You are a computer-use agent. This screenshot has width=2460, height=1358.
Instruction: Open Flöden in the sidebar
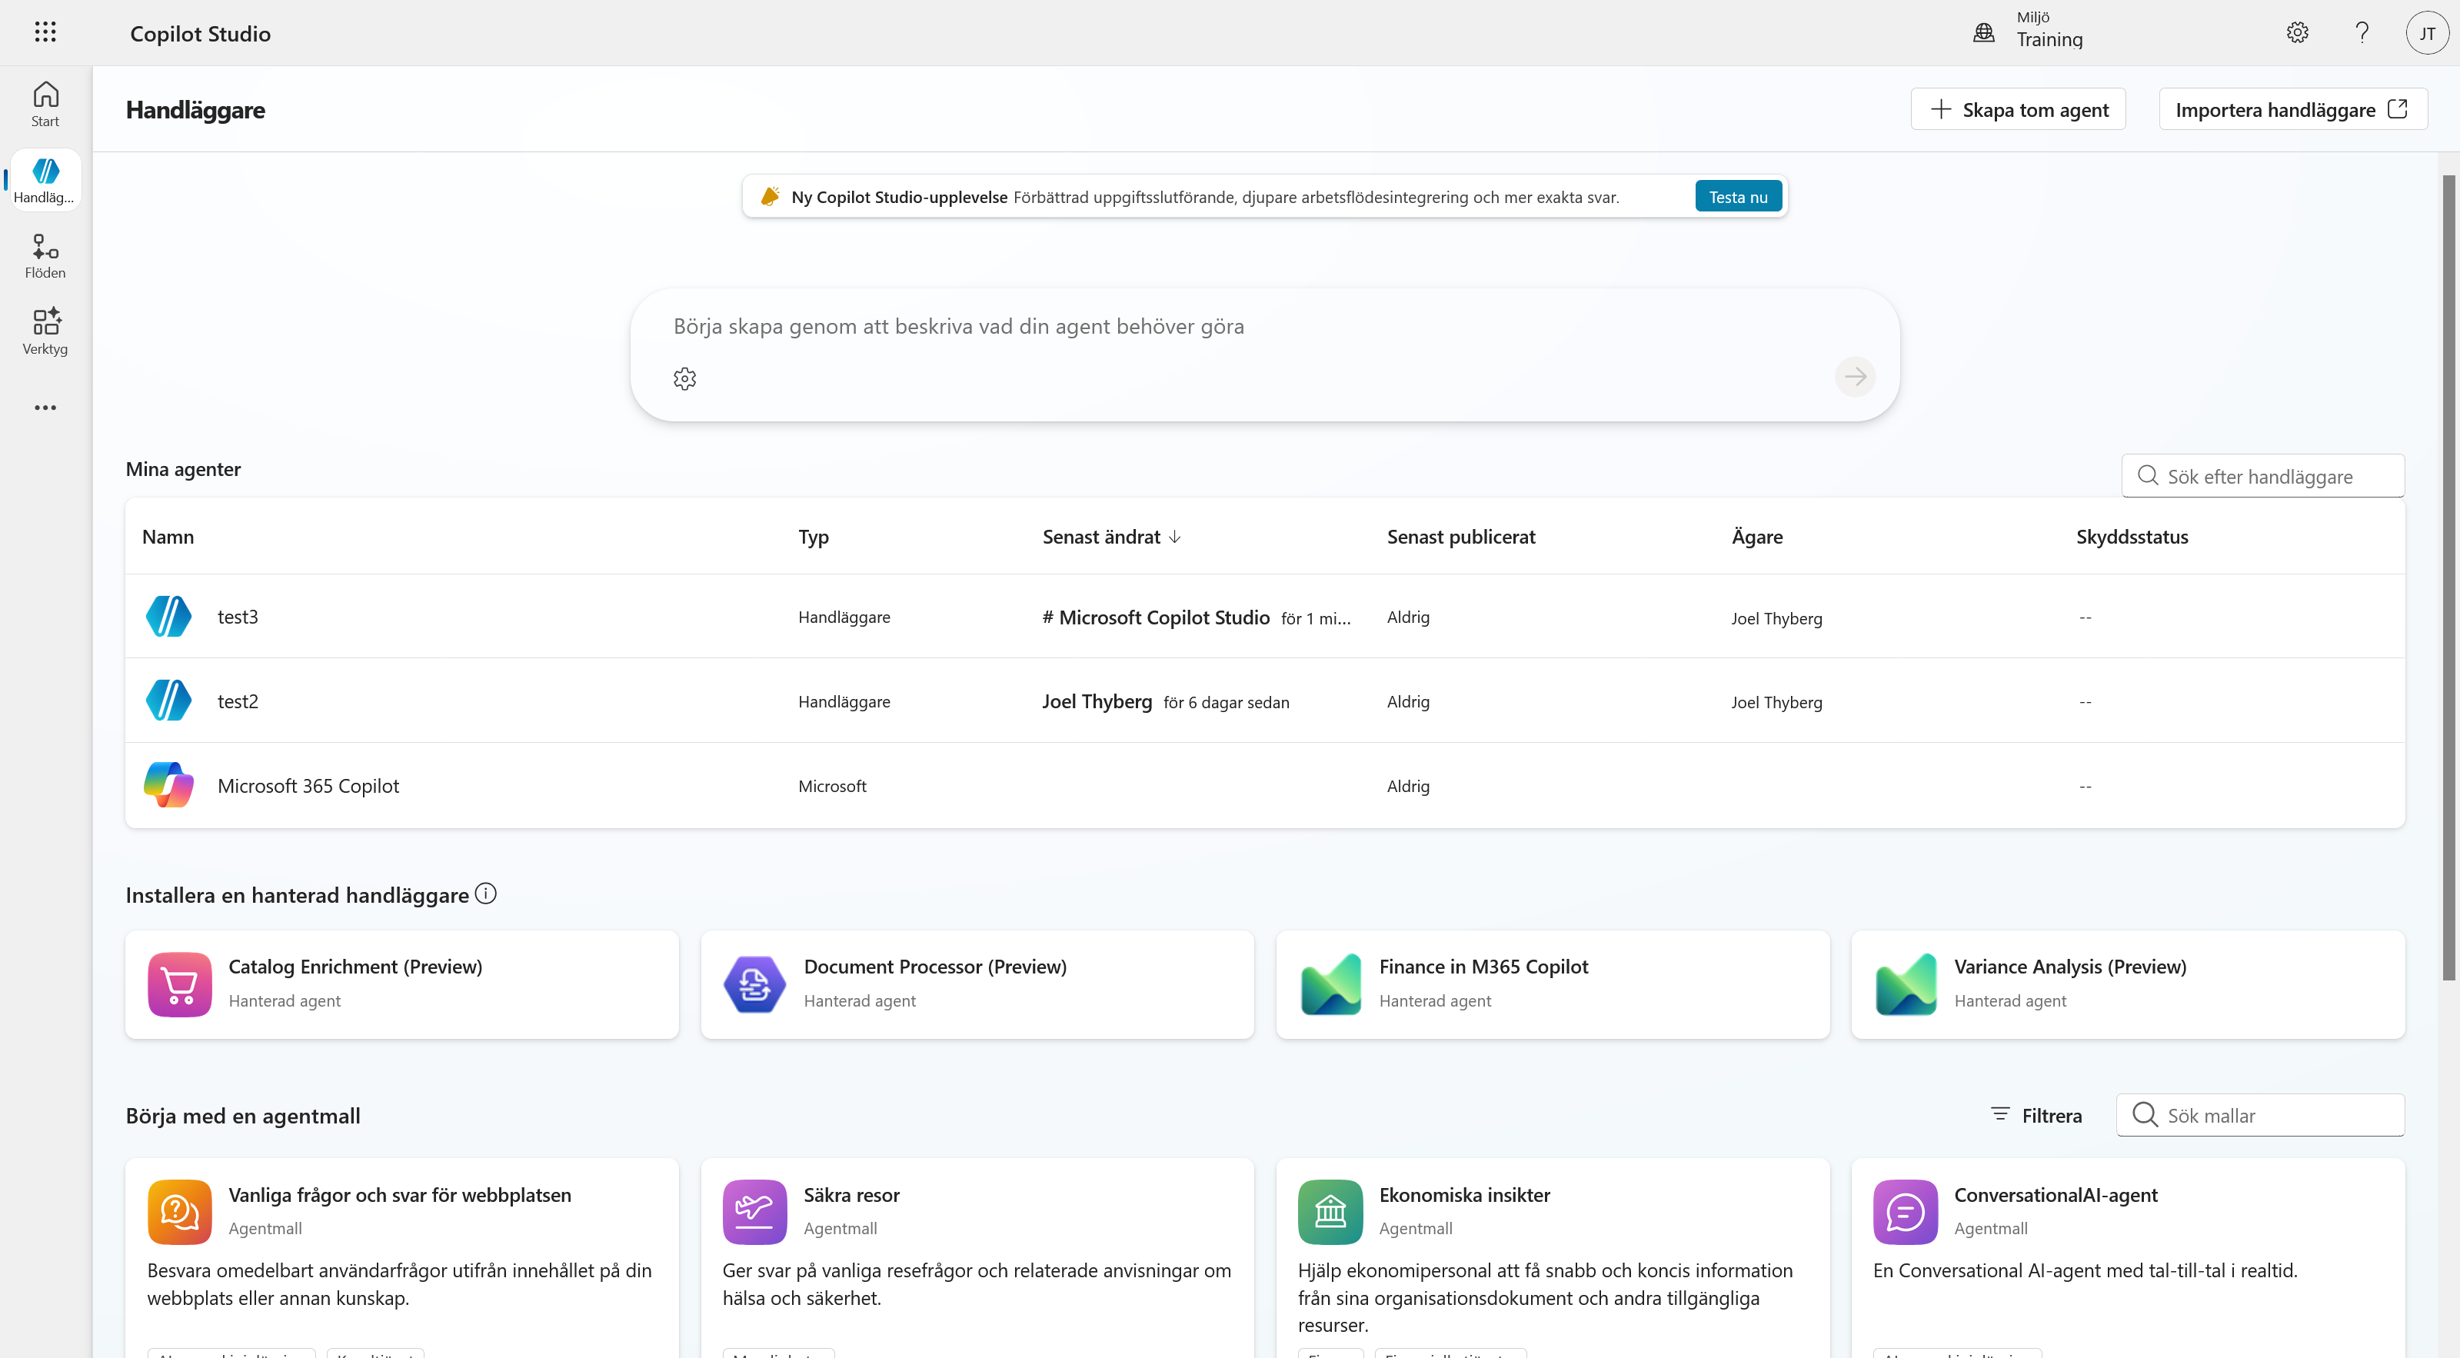(45, 256)
